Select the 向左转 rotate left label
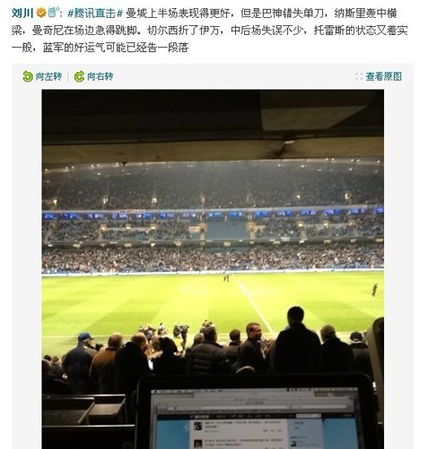Viewport: 428px width, 449px height. [x=48, y=76]
